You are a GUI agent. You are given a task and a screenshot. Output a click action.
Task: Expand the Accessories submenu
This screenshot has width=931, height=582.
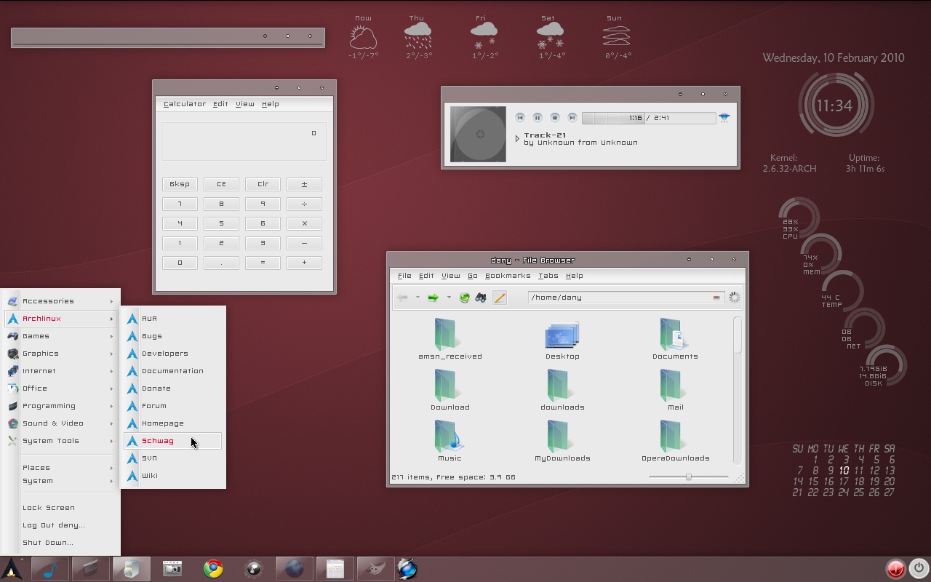61,301
